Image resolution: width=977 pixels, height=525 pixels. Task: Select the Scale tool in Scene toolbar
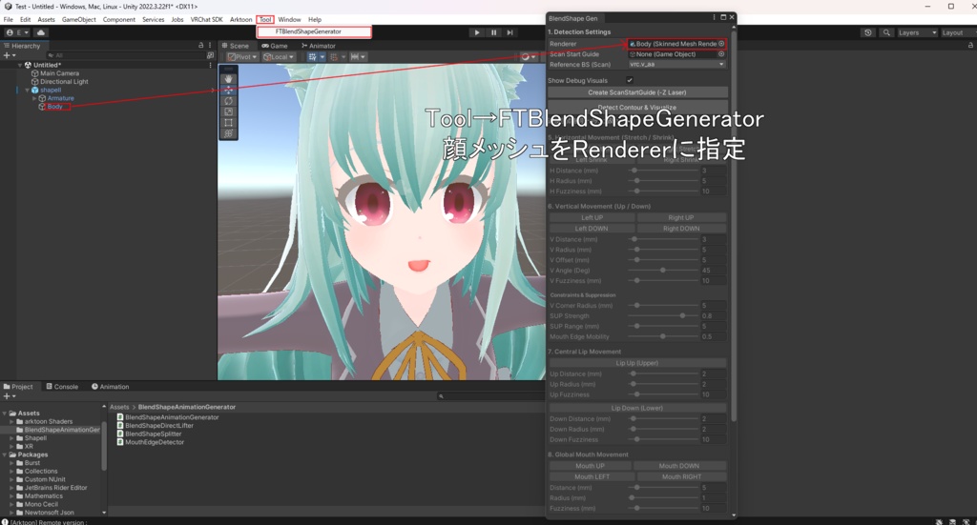[x=229, y=112]
